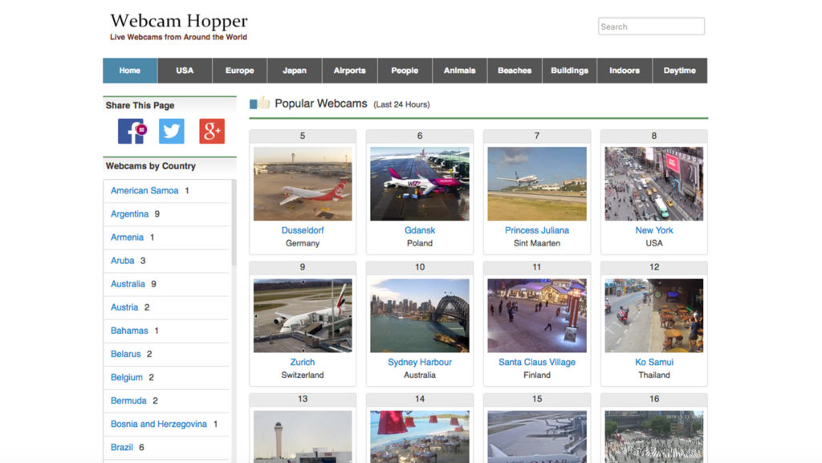The width and height of the screenshot is (822, 463).
Task: Open the Zurich airport webcam thumbnail
Action: [x=303, y=316]
